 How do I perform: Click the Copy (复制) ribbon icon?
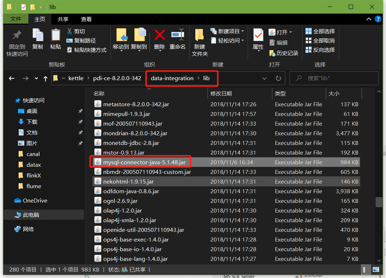[x=38, y=39]
